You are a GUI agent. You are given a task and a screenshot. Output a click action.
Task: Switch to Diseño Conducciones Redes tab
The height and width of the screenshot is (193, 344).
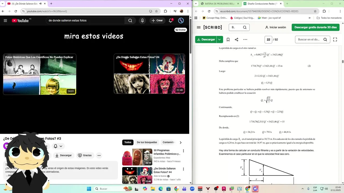(x=263, y=4)
